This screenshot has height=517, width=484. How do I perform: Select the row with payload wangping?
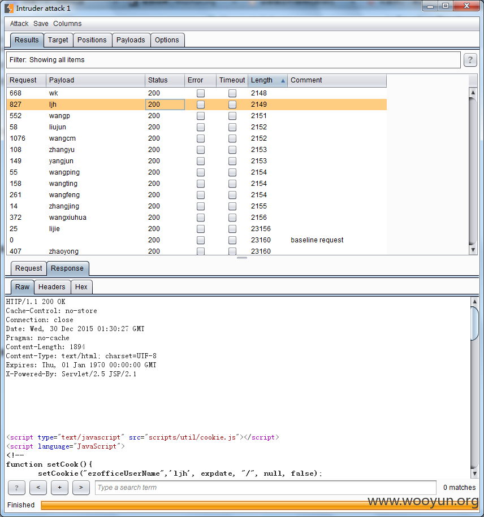pyautogui.click(x=197, y=172)
